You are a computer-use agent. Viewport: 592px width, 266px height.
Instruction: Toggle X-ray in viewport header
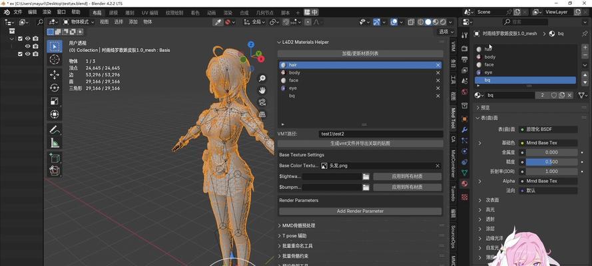pyautogui.click(x=411, y=22)
